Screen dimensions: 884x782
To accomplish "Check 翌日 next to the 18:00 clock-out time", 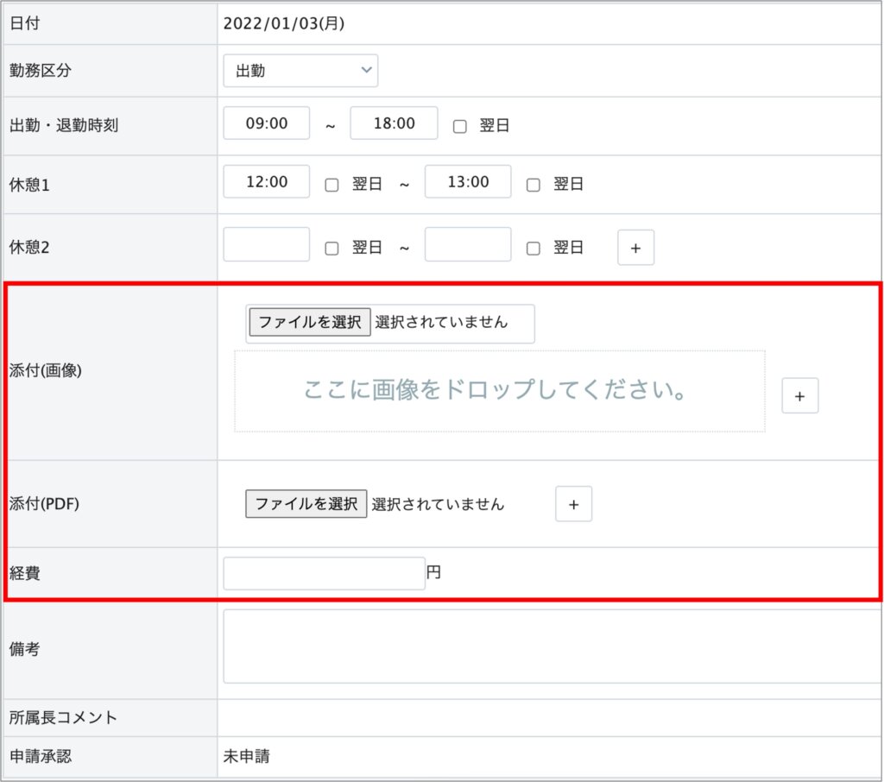I will 460,126.
